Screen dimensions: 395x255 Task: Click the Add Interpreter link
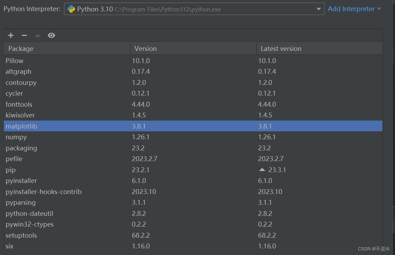(351, 9)
